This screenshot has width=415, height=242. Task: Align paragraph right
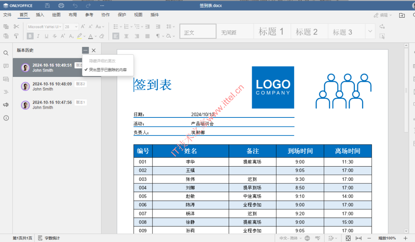click(137, 36)
